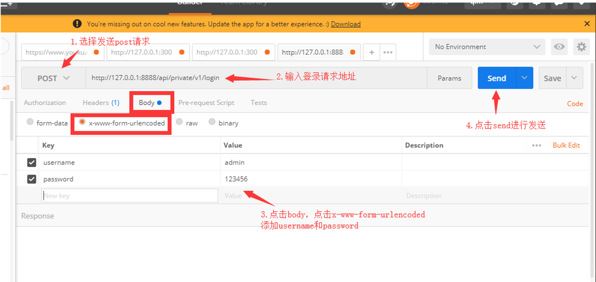This screenshot has height=282, width=596.
Task: Click the Save button
Action: tap(553, 78)
